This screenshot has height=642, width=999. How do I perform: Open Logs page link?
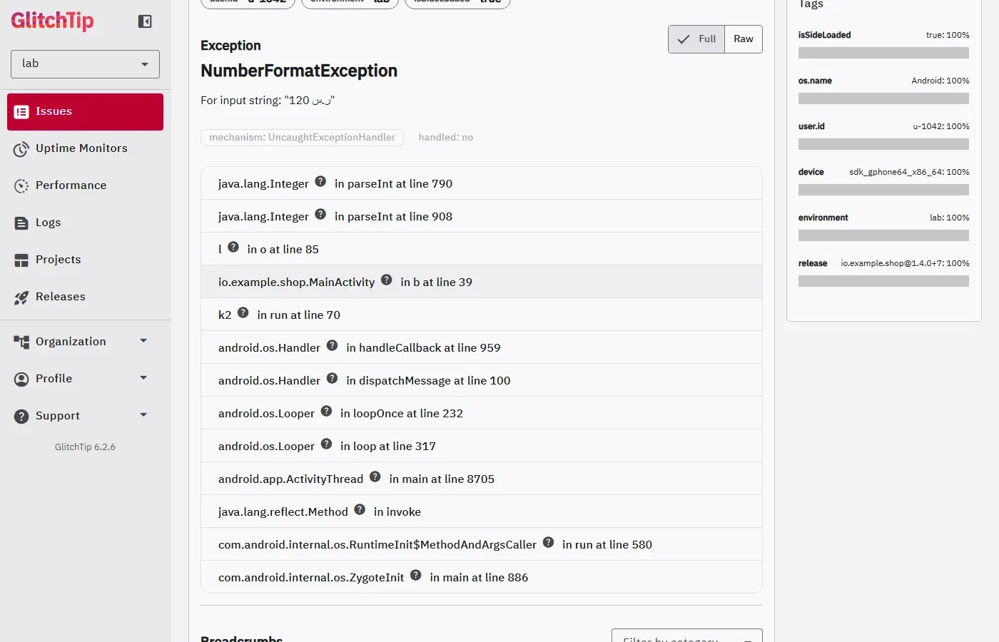(x=85, y=223)
